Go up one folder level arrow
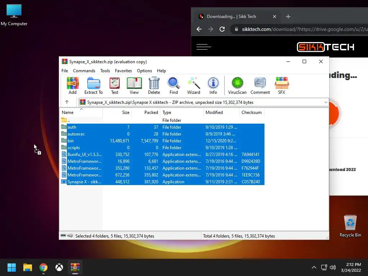Image resolution: width=368 pixels, height=276 pixels. 67,102
